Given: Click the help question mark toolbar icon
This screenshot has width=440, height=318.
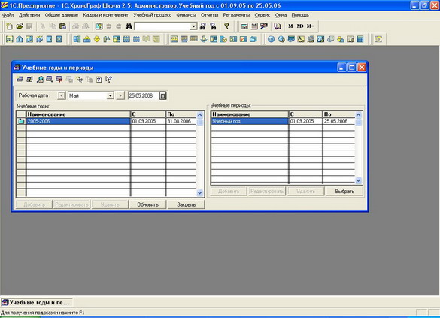Looking at the screenshot, I should coord(226,26).
